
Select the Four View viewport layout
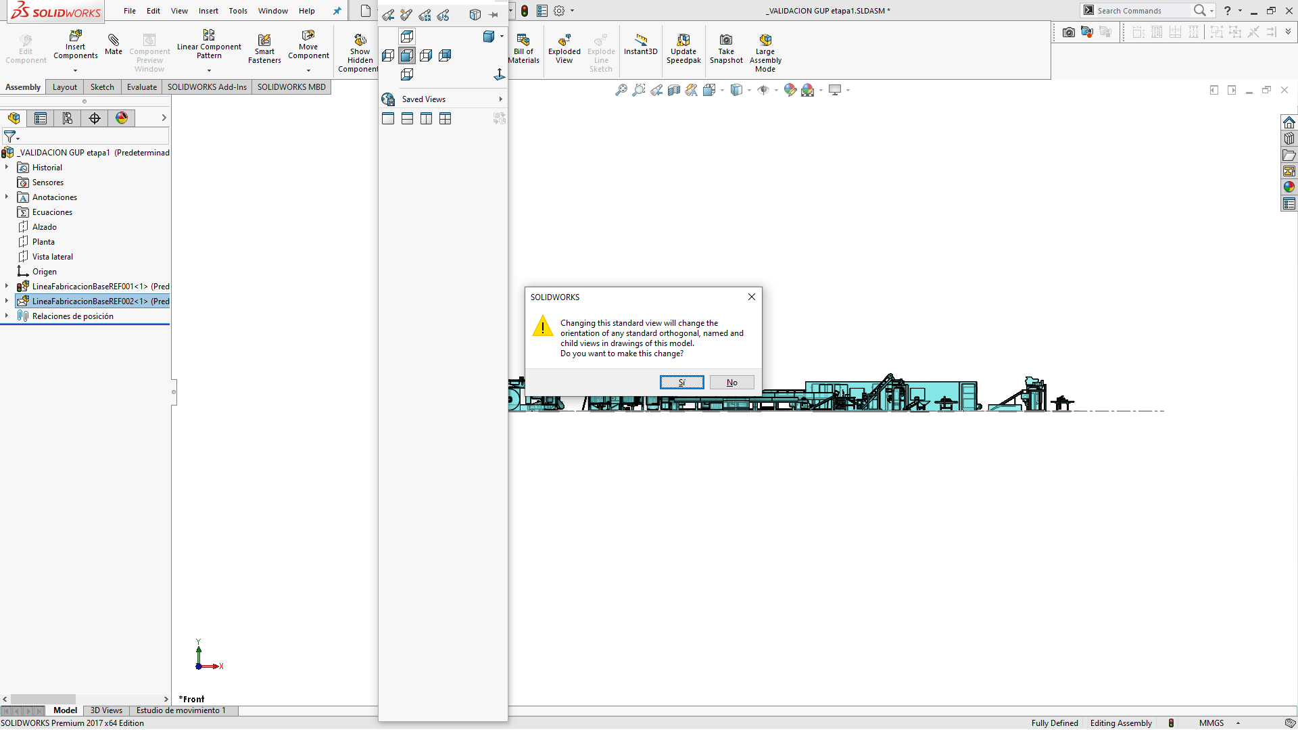[445, 119]
